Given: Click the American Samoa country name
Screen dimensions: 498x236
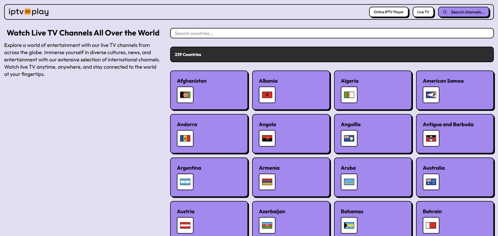Looking at the screenshot, I should pyautogui.click(x=443, y=81).
